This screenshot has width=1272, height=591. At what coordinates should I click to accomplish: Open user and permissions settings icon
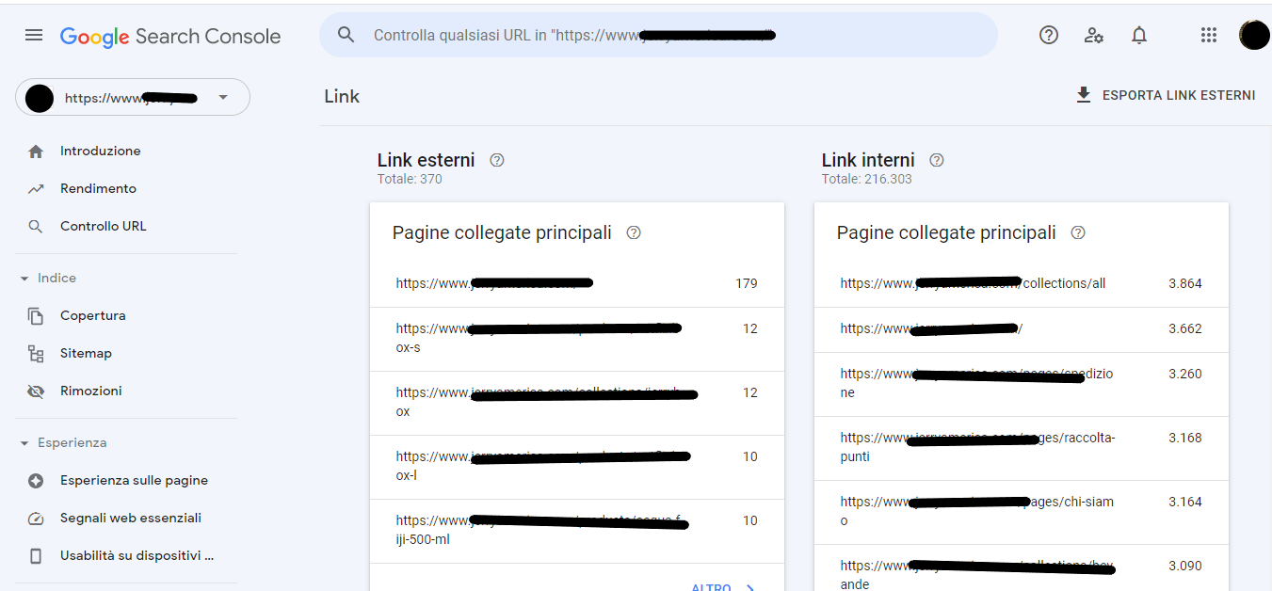(1093, 36)
